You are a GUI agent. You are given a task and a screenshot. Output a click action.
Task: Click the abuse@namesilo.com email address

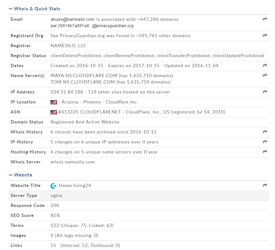(72, 19)
